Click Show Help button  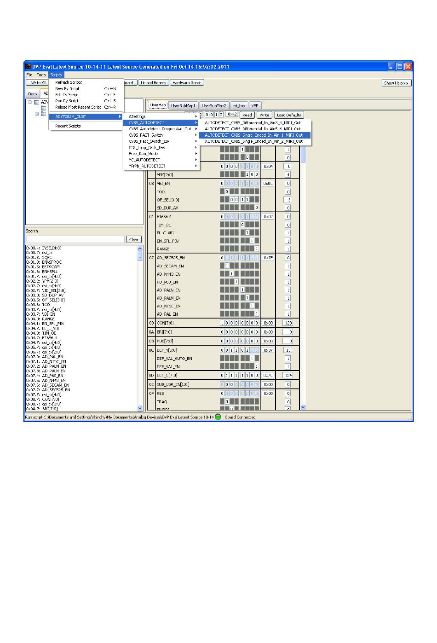(397, 83)
